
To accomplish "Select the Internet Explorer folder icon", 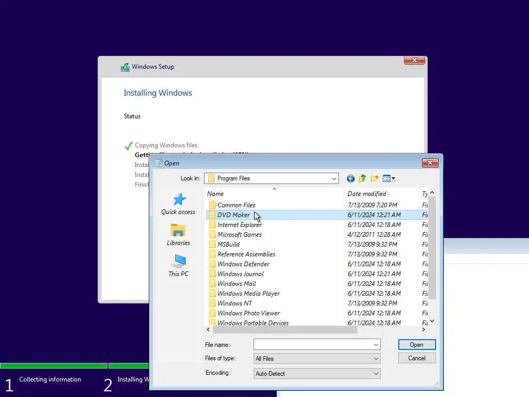I will coord(212,224).
